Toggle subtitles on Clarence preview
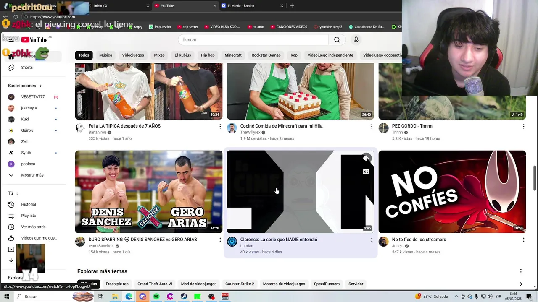 [366, 172]
